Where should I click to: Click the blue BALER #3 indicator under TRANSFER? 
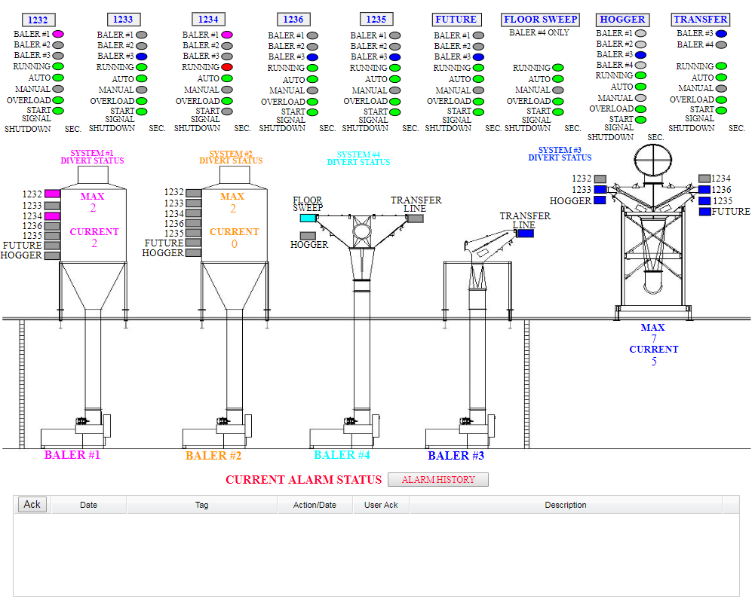(721, 34)
